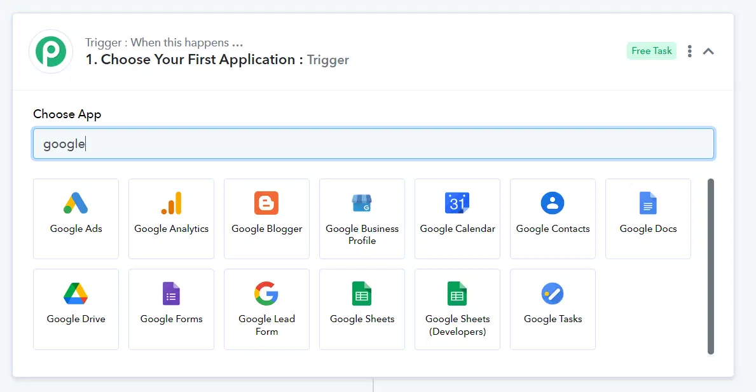This screenshot has width=756, height=392.
Task: Click the "Google Lead Form" label
Action: (x=266, y=325)
